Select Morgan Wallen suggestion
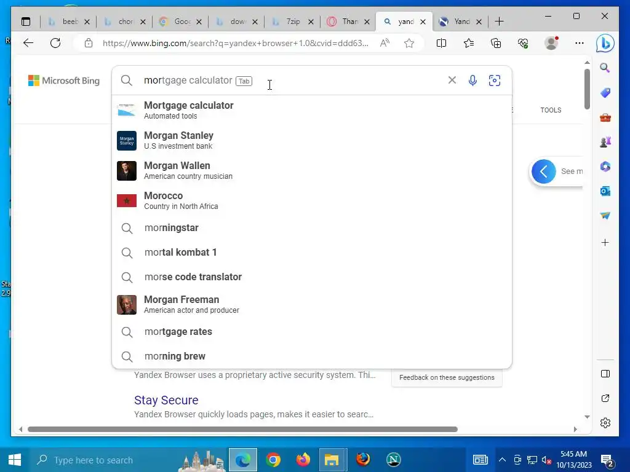 312,170
